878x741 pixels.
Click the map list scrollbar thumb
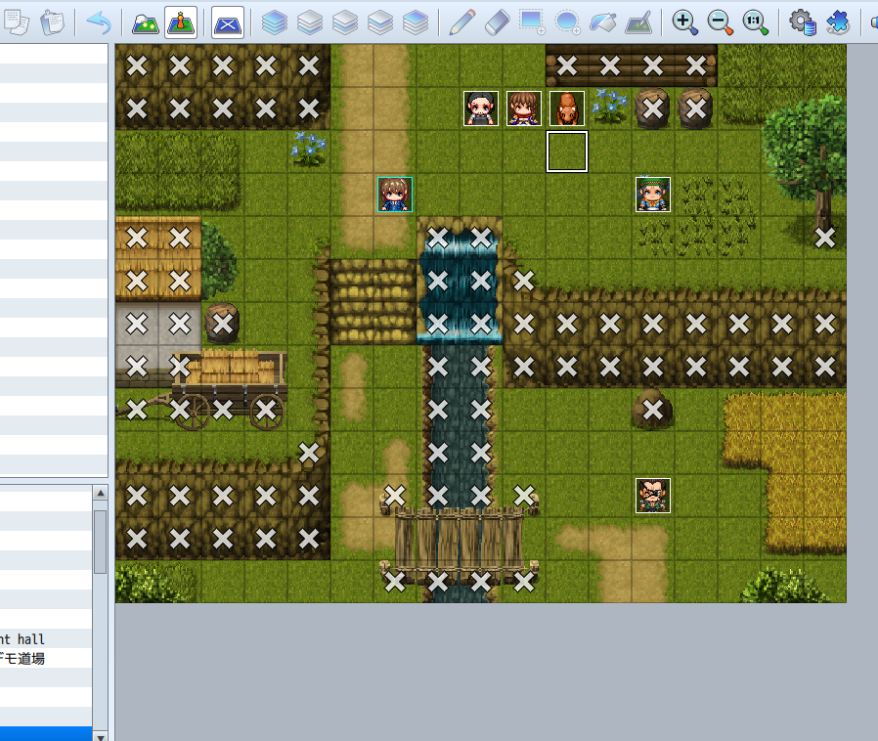(101, 542)
